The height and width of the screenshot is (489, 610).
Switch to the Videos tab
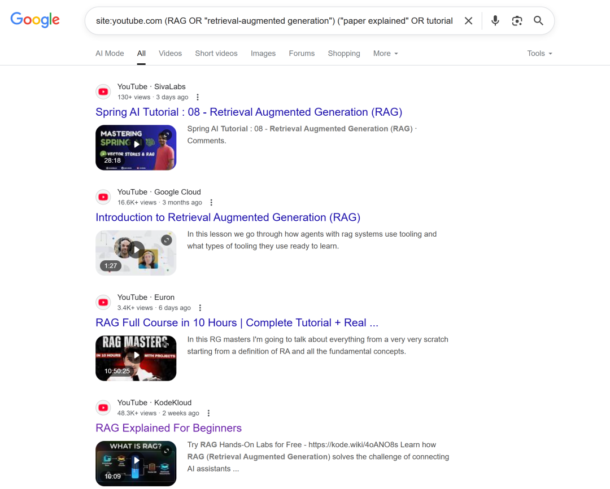point(170,53)
